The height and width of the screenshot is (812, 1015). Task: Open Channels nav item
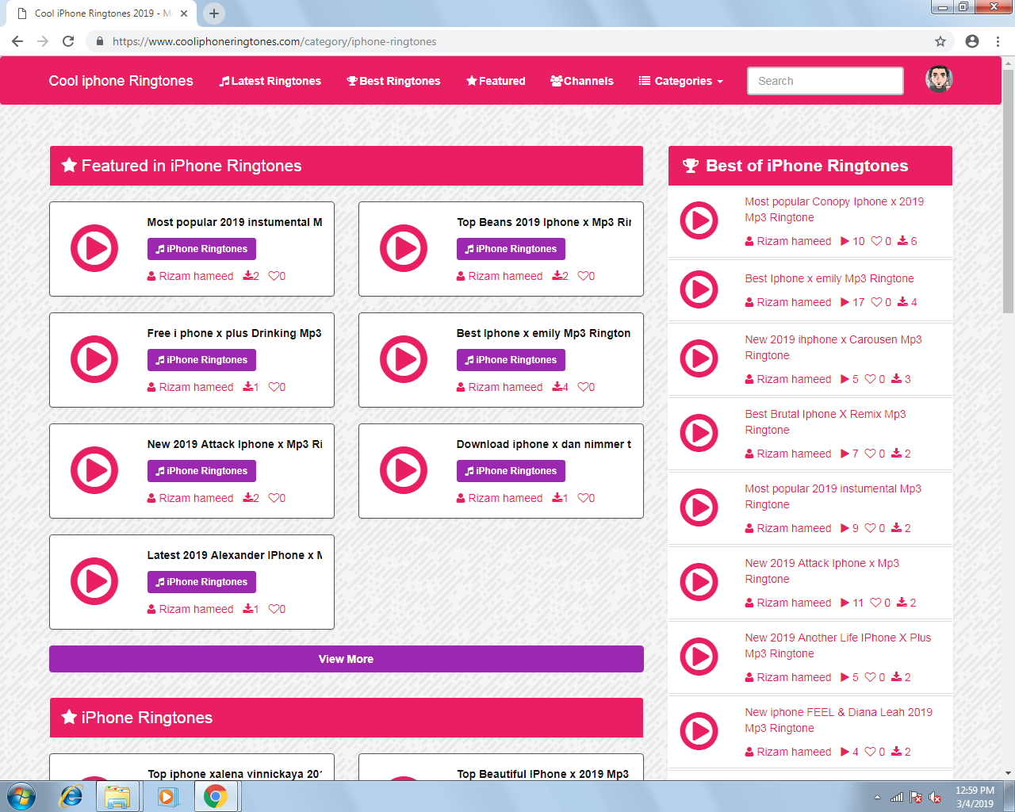pos(582,81)
